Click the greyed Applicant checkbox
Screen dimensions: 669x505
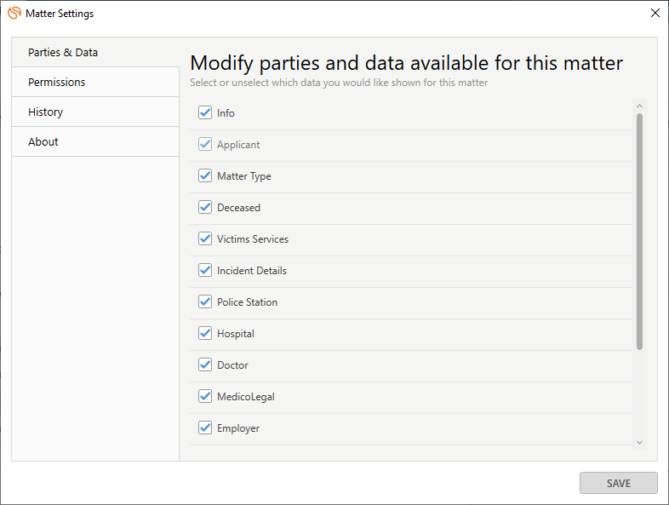(x=205, y=144)
